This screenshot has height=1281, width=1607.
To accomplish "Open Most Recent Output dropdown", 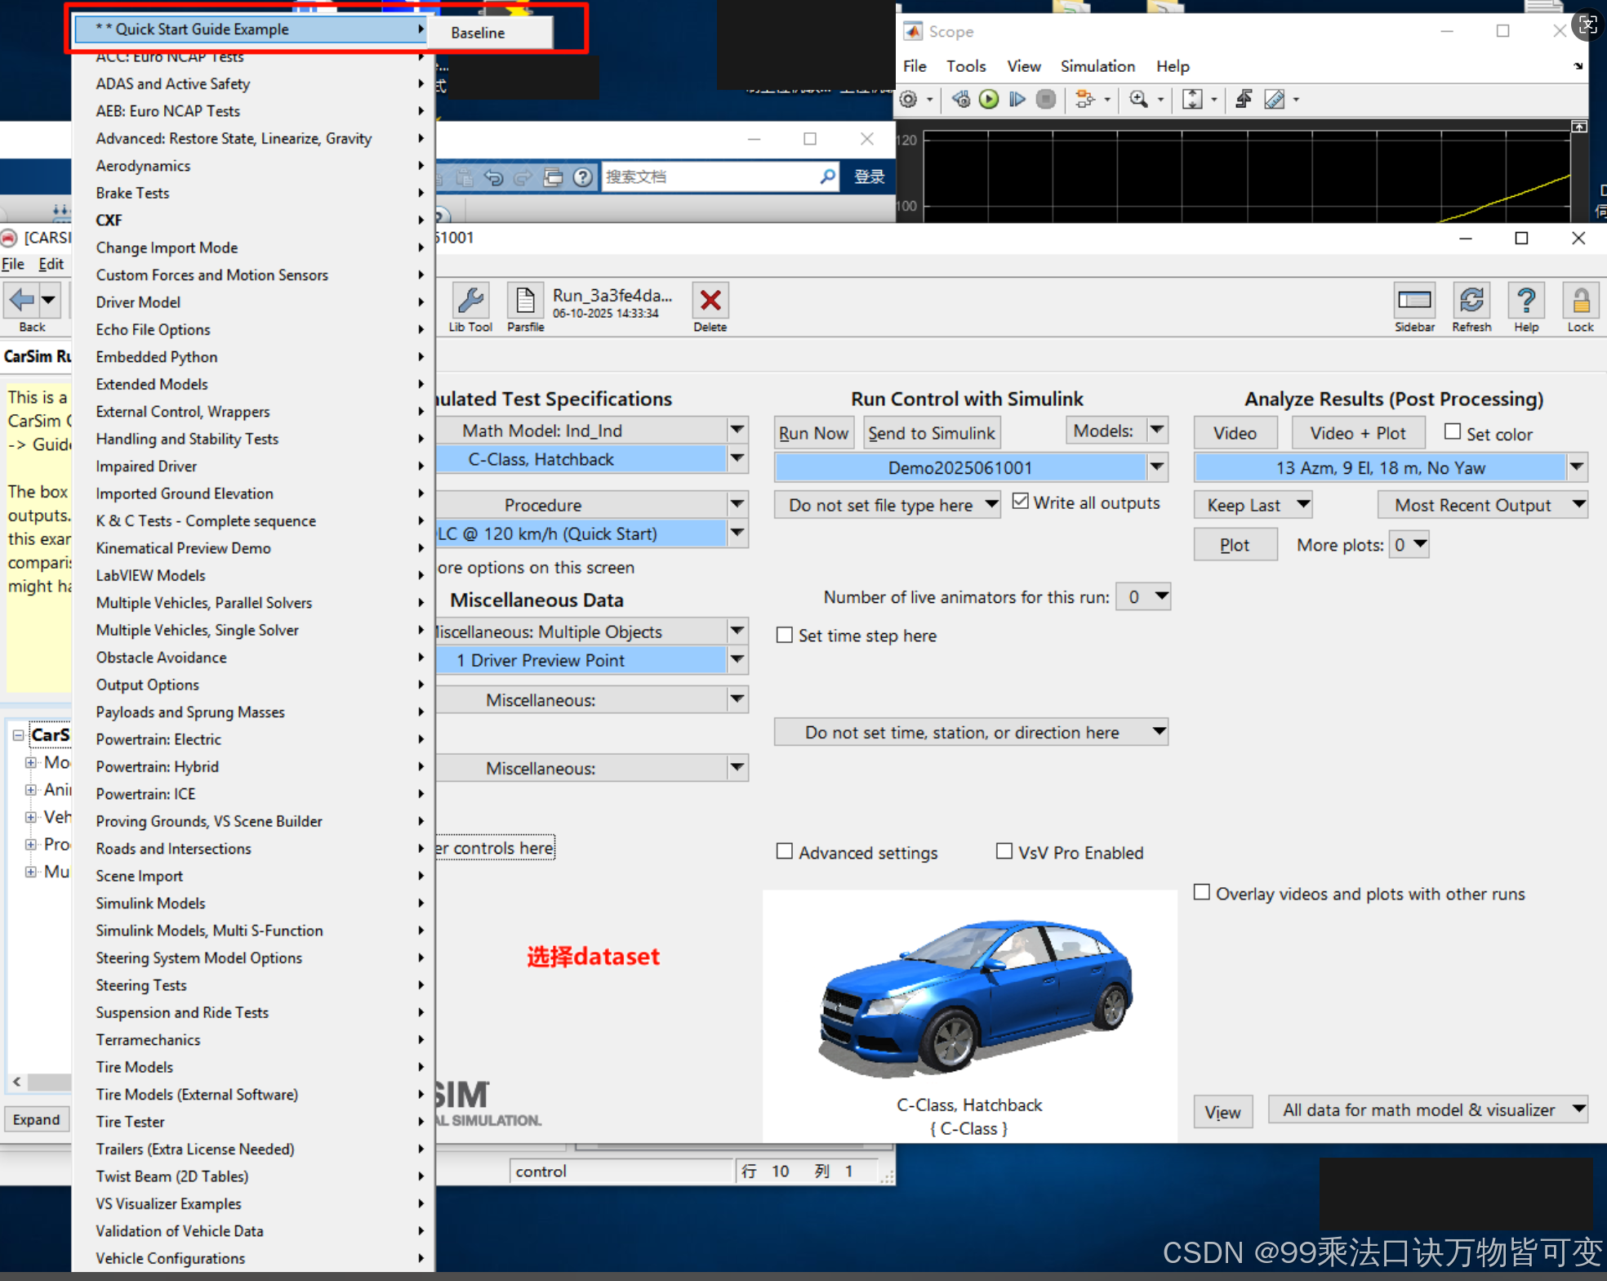I will pos(1578,505).
